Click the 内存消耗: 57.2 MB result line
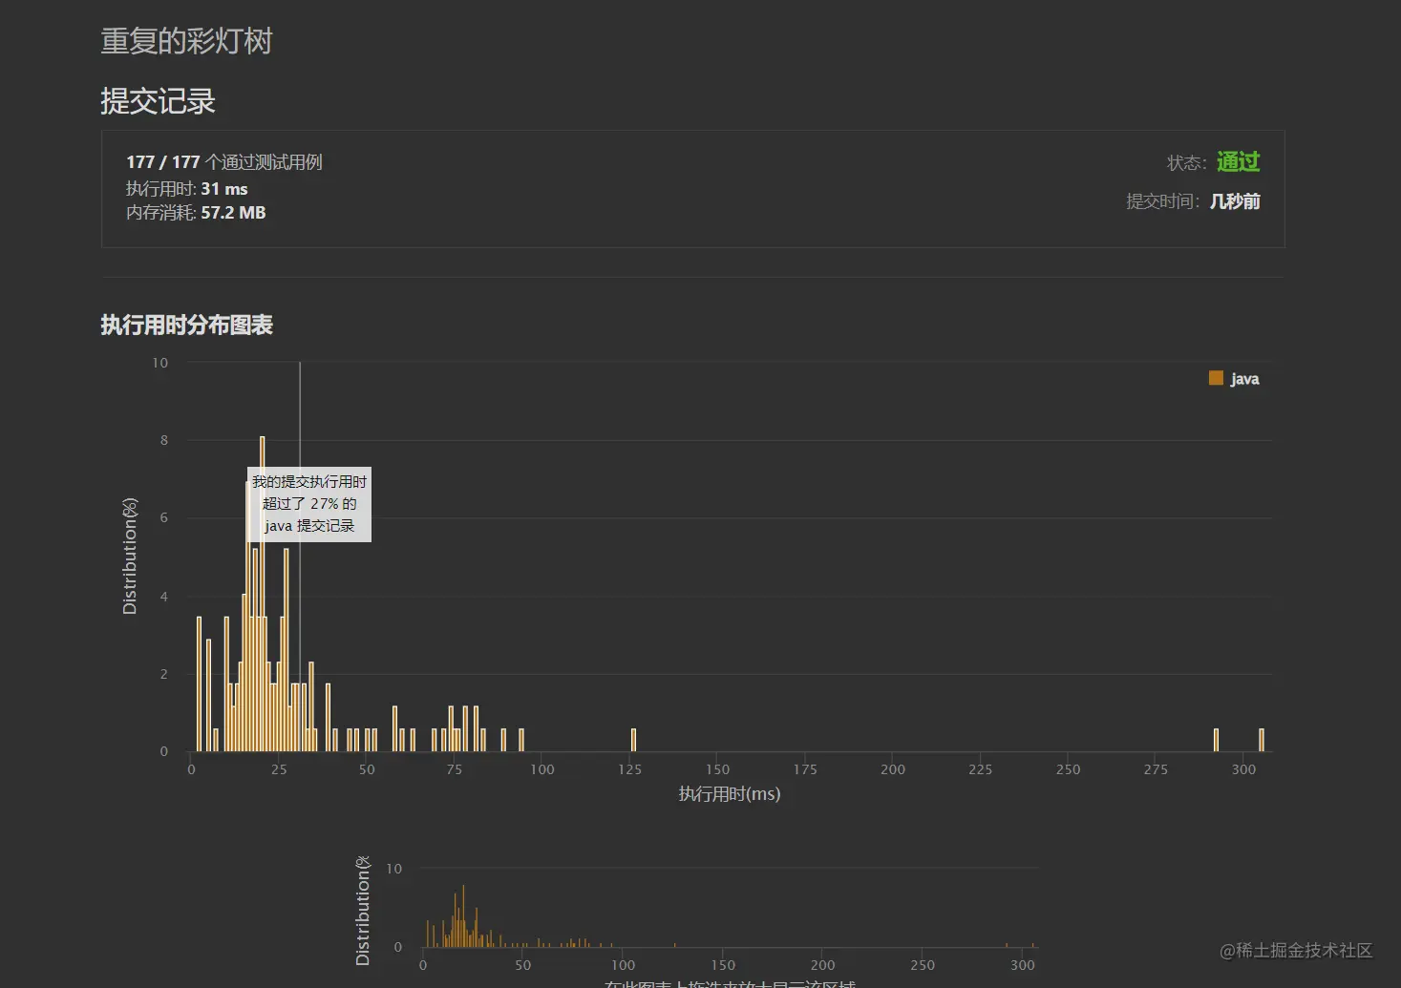Image resolution: width=1401 pixels, height=988 pixels. click(x=196, y=213)
